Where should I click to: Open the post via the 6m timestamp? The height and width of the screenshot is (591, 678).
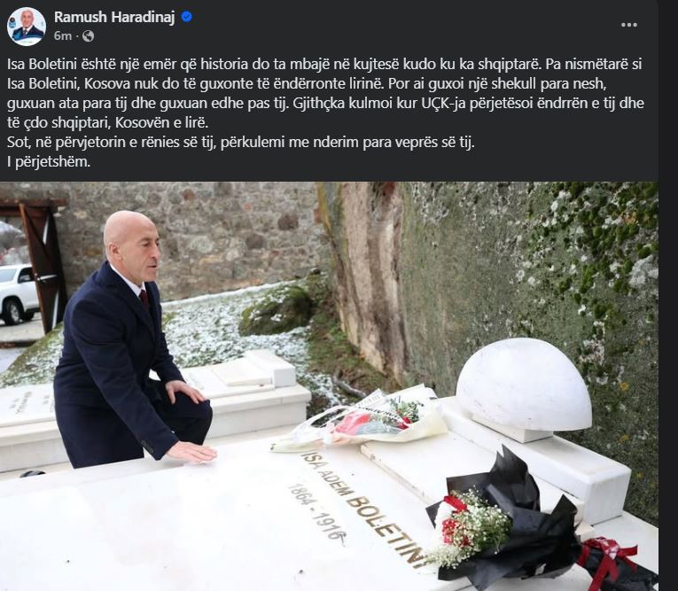click(63, 35)
